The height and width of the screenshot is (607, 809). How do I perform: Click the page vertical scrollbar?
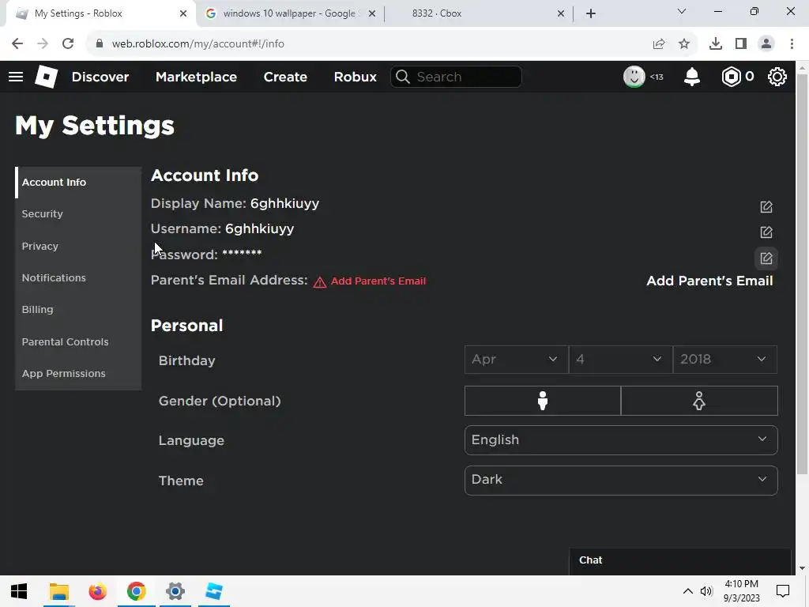click(802, 273)
